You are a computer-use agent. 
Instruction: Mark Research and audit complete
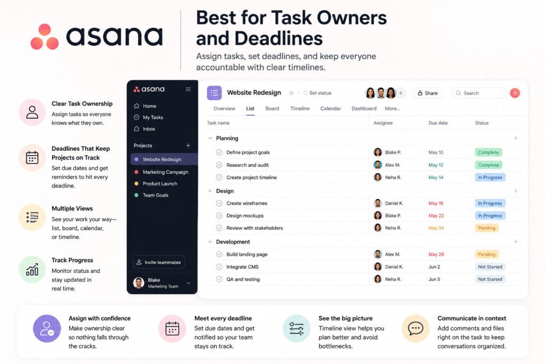[x=219, y=165]
